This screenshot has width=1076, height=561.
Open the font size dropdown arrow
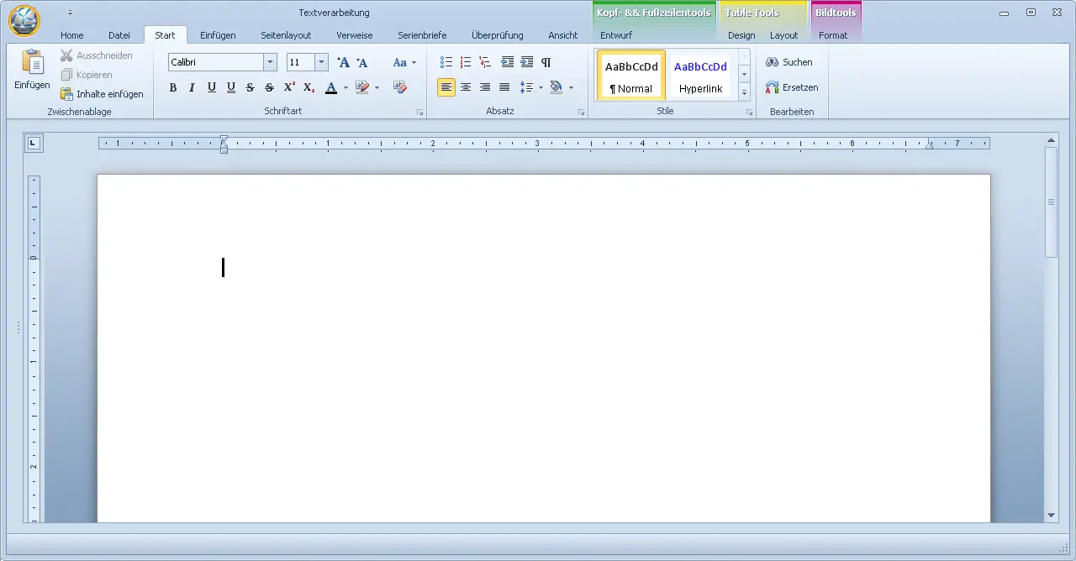pos(321,62)
